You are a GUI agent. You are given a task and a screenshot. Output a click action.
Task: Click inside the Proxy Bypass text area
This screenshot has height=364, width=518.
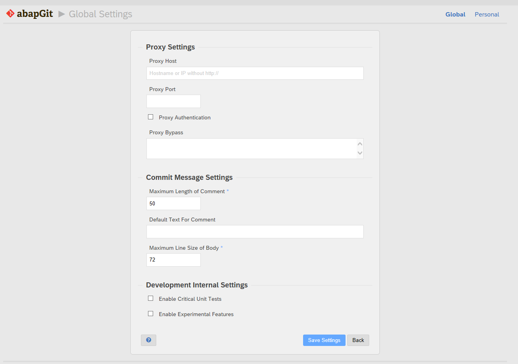tap(252, 148)
